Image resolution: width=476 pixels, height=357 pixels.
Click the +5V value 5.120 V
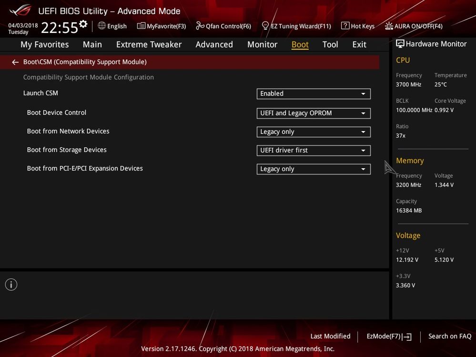[444, 260]
